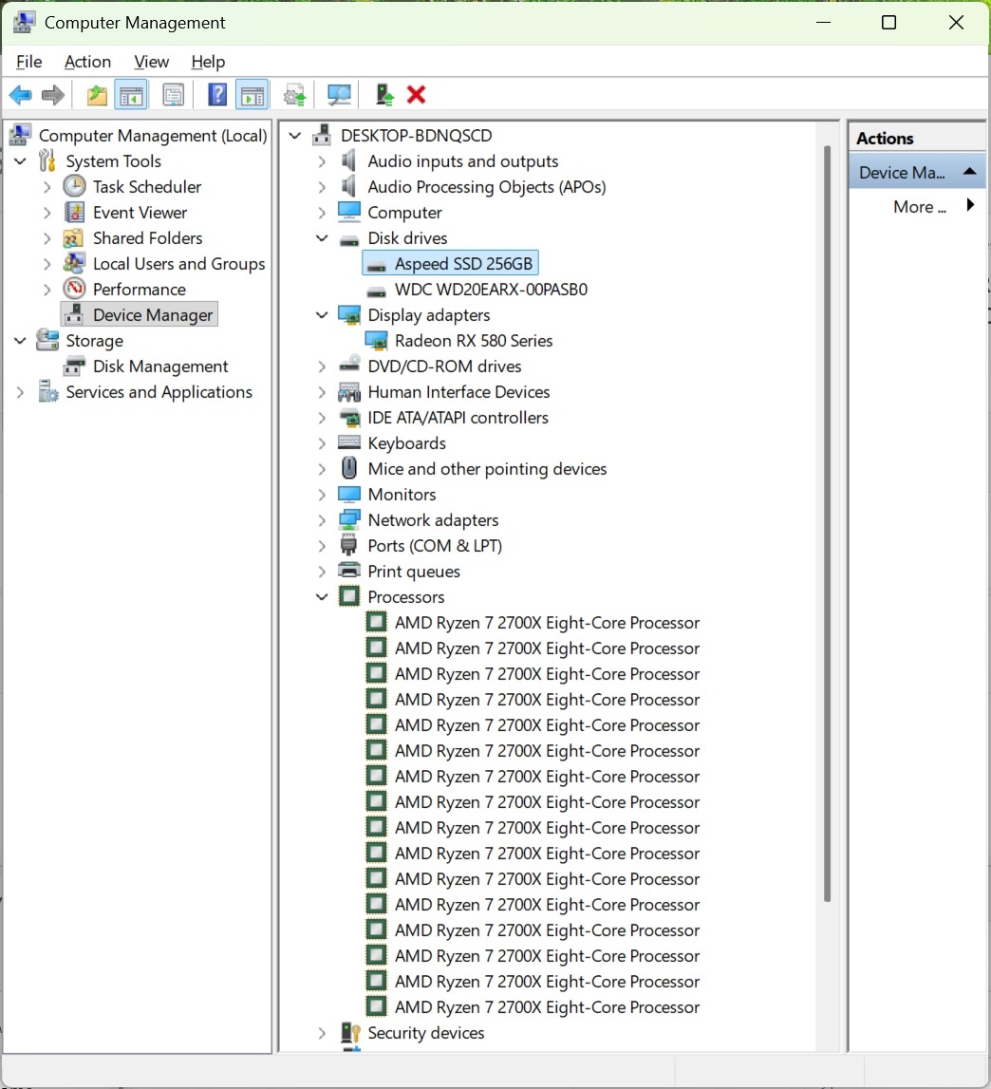Image resolution: width=991 pixels, height=1089 pixels.
Task: Click the Print queues printer icon
Action: [348, 571]
